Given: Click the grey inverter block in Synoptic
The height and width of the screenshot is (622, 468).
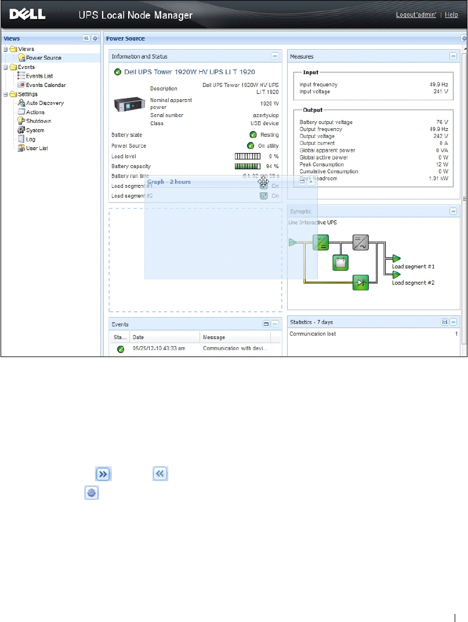Looking at the screenshot, I should click(361, 242).
